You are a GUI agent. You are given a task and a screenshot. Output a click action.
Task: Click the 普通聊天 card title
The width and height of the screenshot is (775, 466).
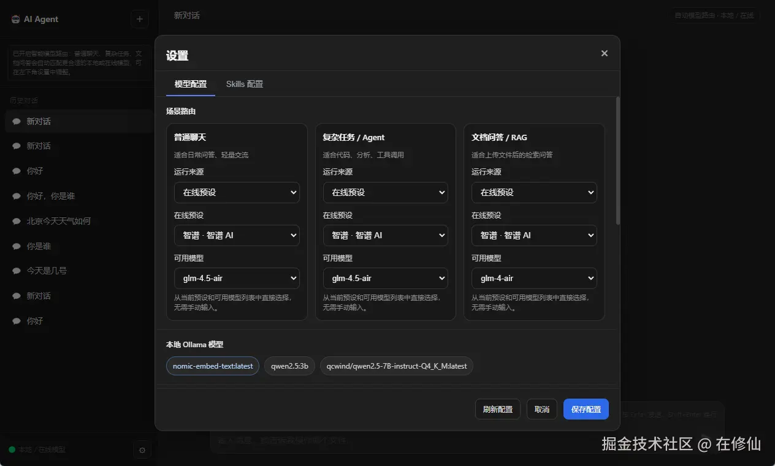[190, 137]
